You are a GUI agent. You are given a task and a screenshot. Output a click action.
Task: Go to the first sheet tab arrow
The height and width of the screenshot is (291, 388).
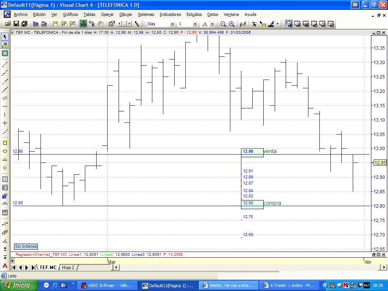click(x=14, y=267)
